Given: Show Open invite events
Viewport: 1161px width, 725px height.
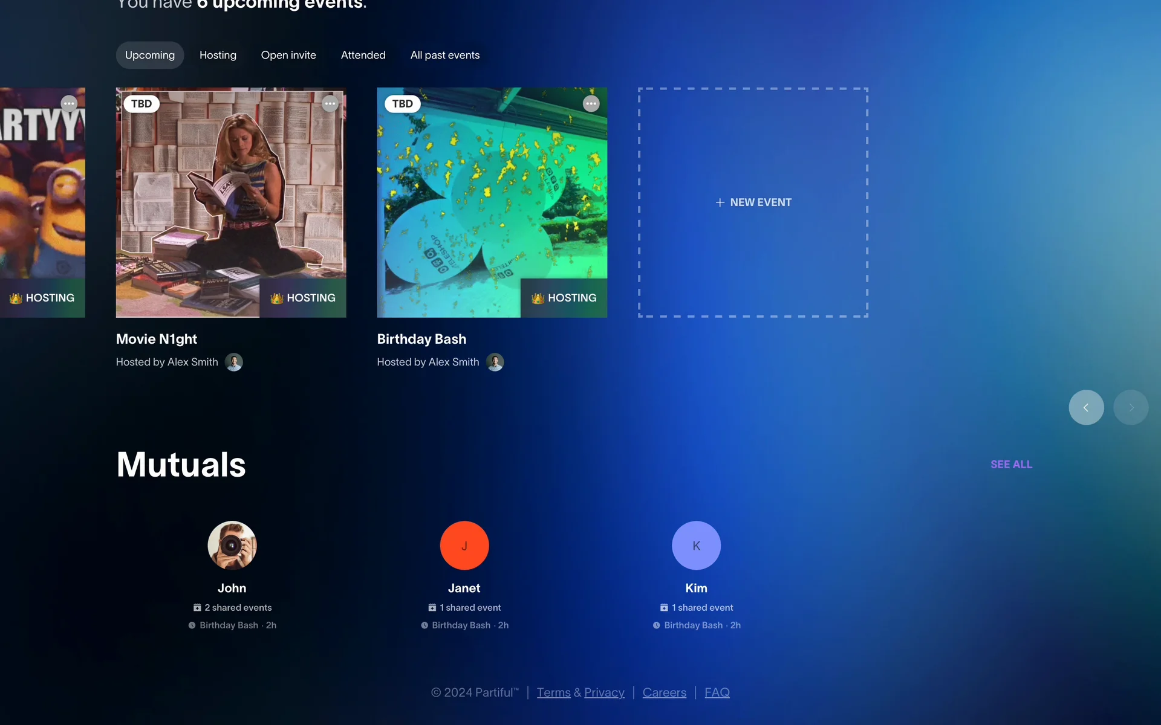Looking at the screenshot, I should (x=288, y=55).
